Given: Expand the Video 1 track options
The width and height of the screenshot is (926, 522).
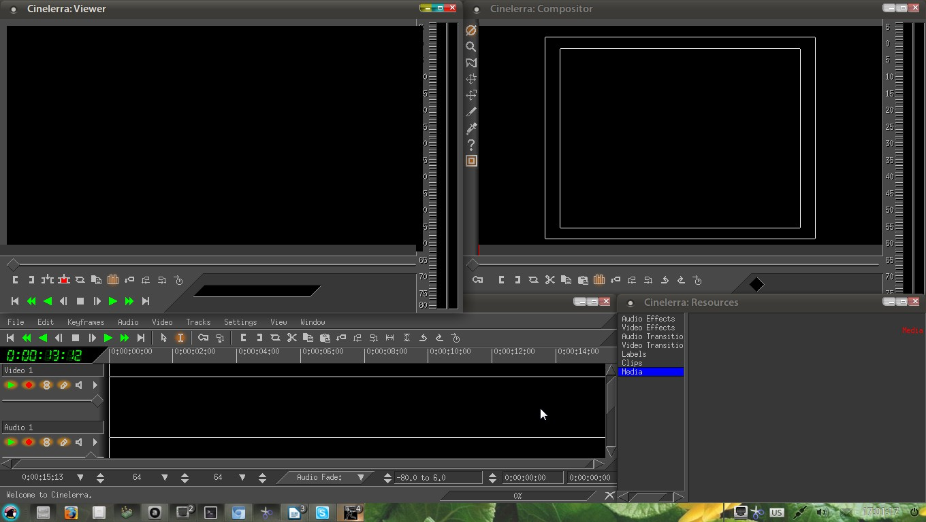Looking at the screenshot, I should (95, 385).
